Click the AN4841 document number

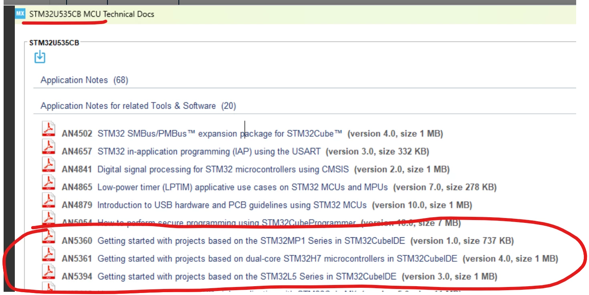click(77, 170)
